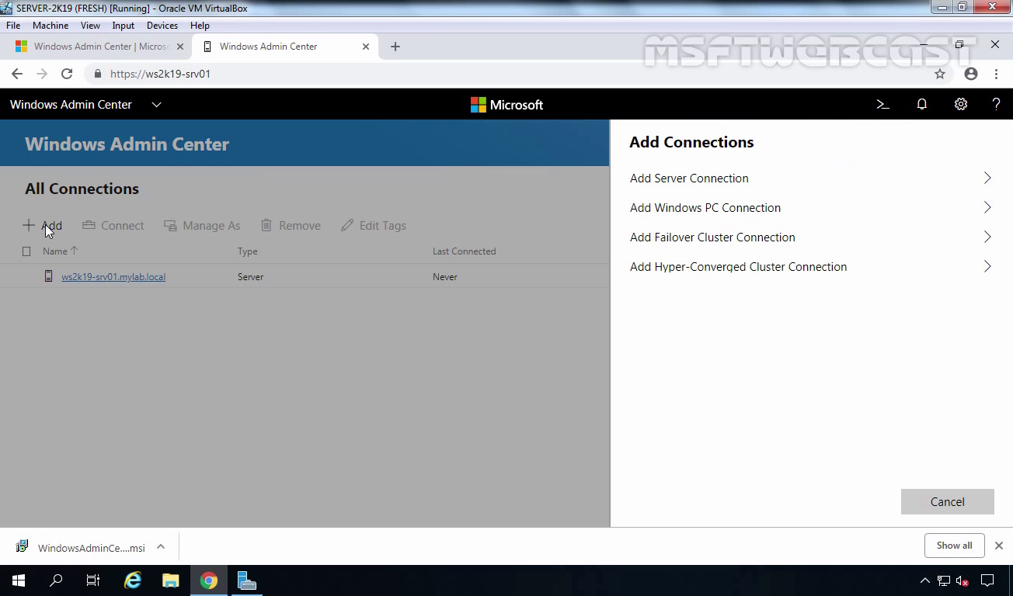Click muted volume icon in tray
The height and width of the screenshot is (596, 1013).
[963, 580]
